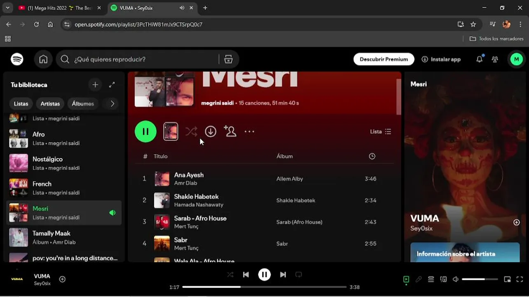Play track Ana Ayesh
Image resolution: width=529 pixels, height=297 pixels.
(189, 175)
